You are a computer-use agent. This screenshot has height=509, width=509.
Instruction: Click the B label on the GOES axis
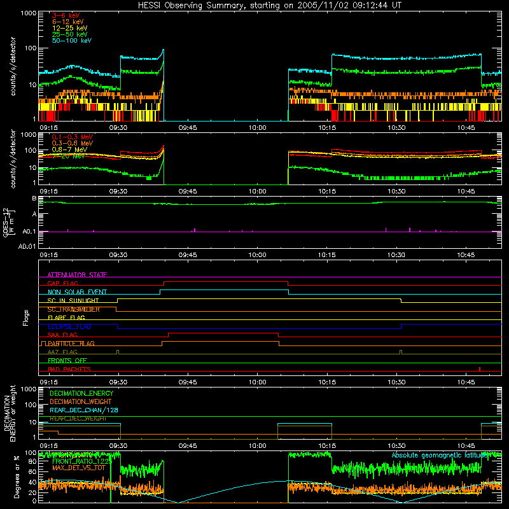click(34, 198)
